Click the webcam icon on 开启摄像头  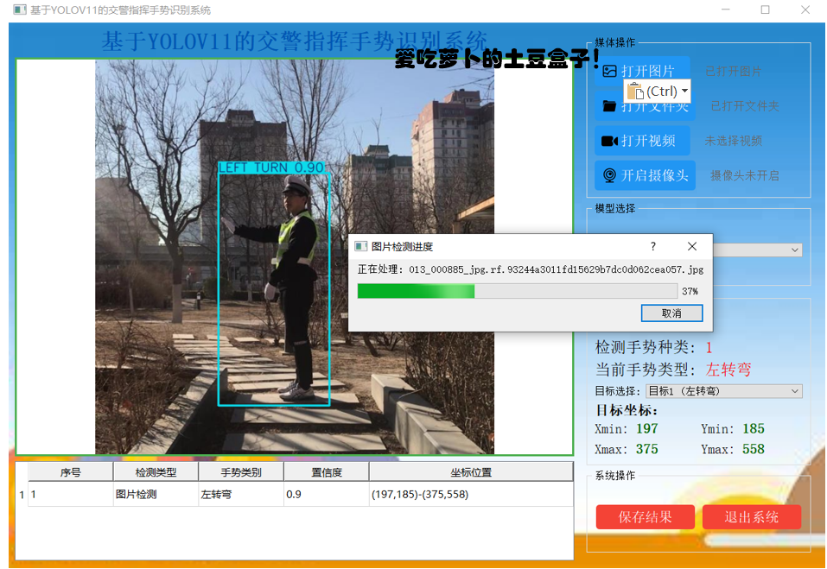click(609, 175)
